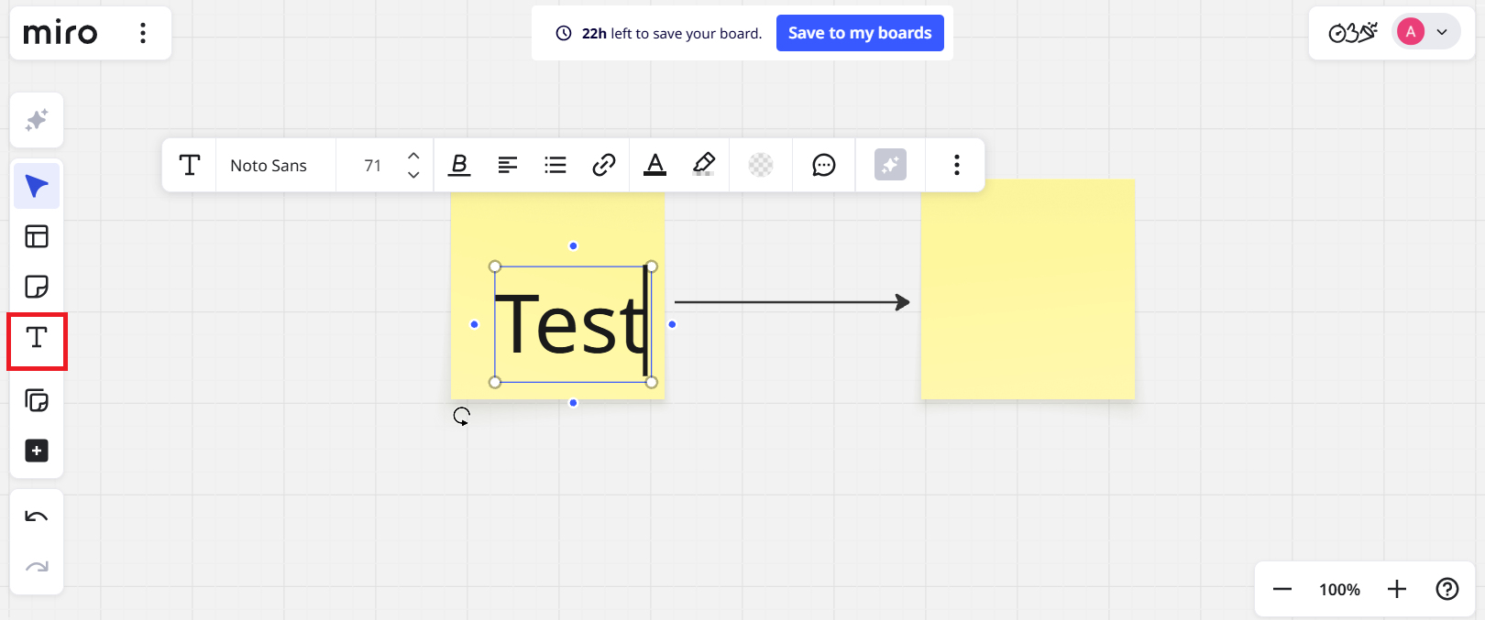The height and width of the screenshot is (620, 1485).
Task: Select the sticky note tool
Action: point(37,287)
